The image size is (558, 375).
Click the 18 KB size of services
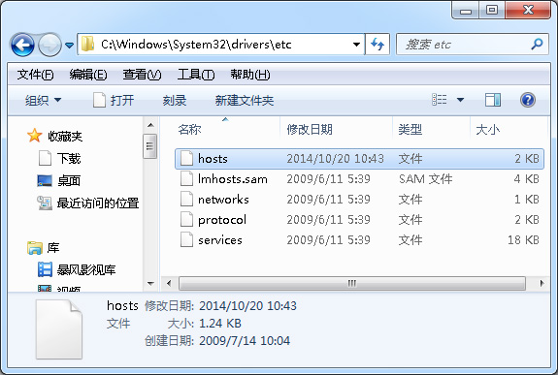523,240
